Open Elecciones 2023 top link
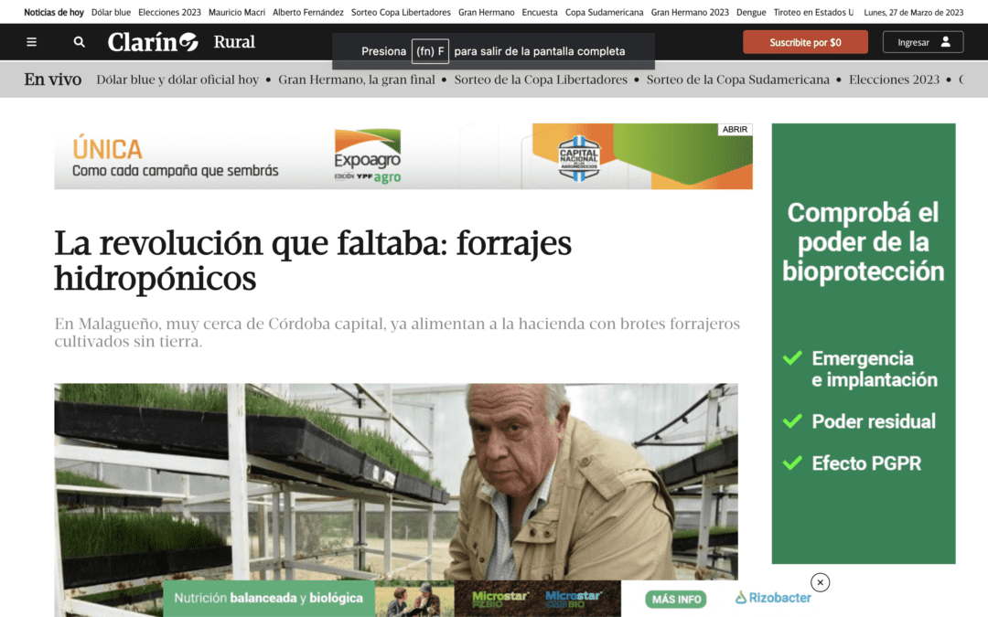988x617 pixels. 169,12
